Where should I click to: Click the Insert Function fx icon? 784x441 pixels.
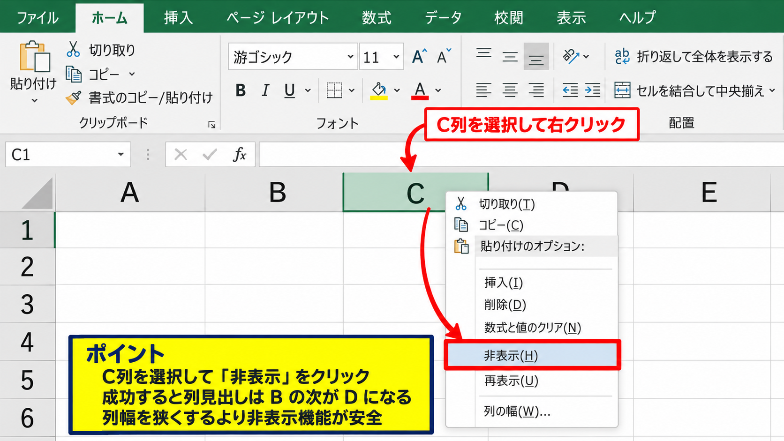(x=240, y=154)
